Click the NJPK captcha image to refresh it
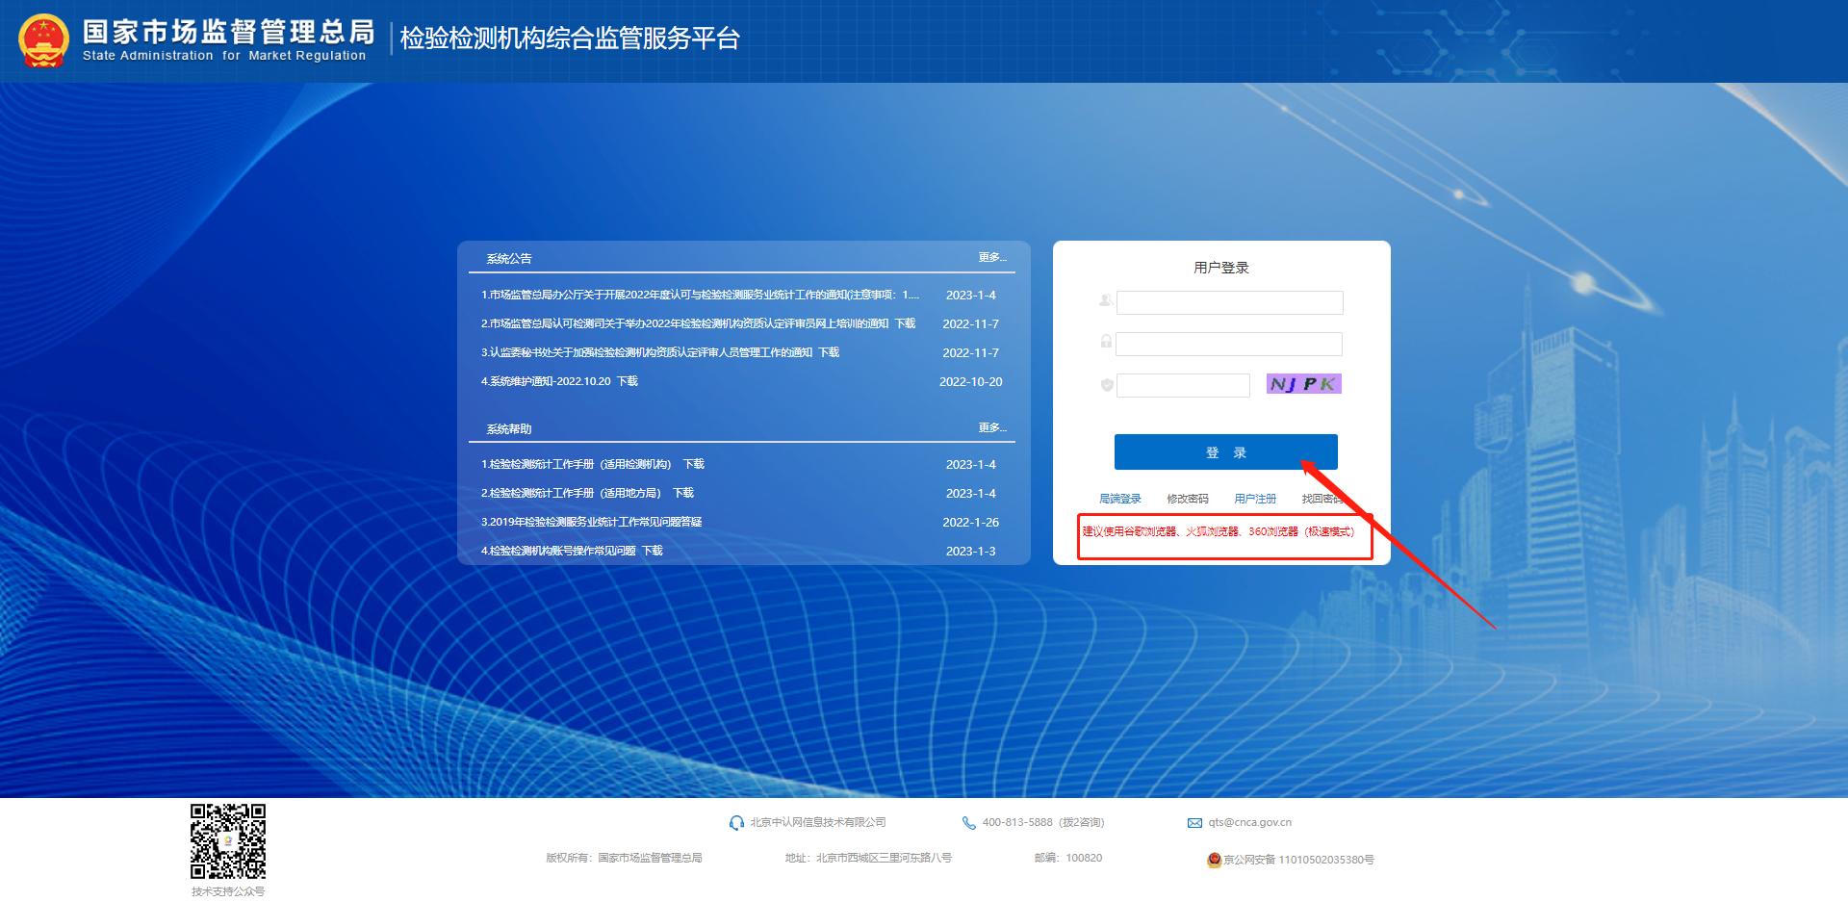Viewport: 1848px width, 902px height. click(x=1302, y=383)
